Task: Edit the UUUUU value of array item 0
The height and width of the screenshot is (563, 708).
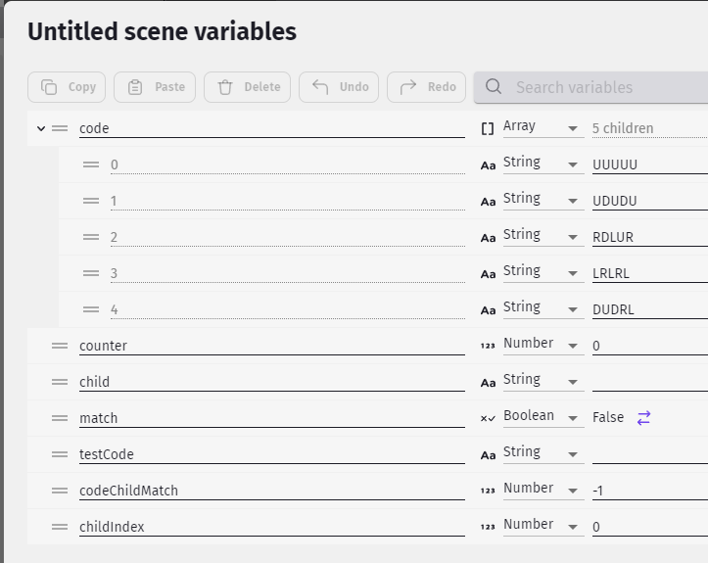Action: tap(650, 164)
